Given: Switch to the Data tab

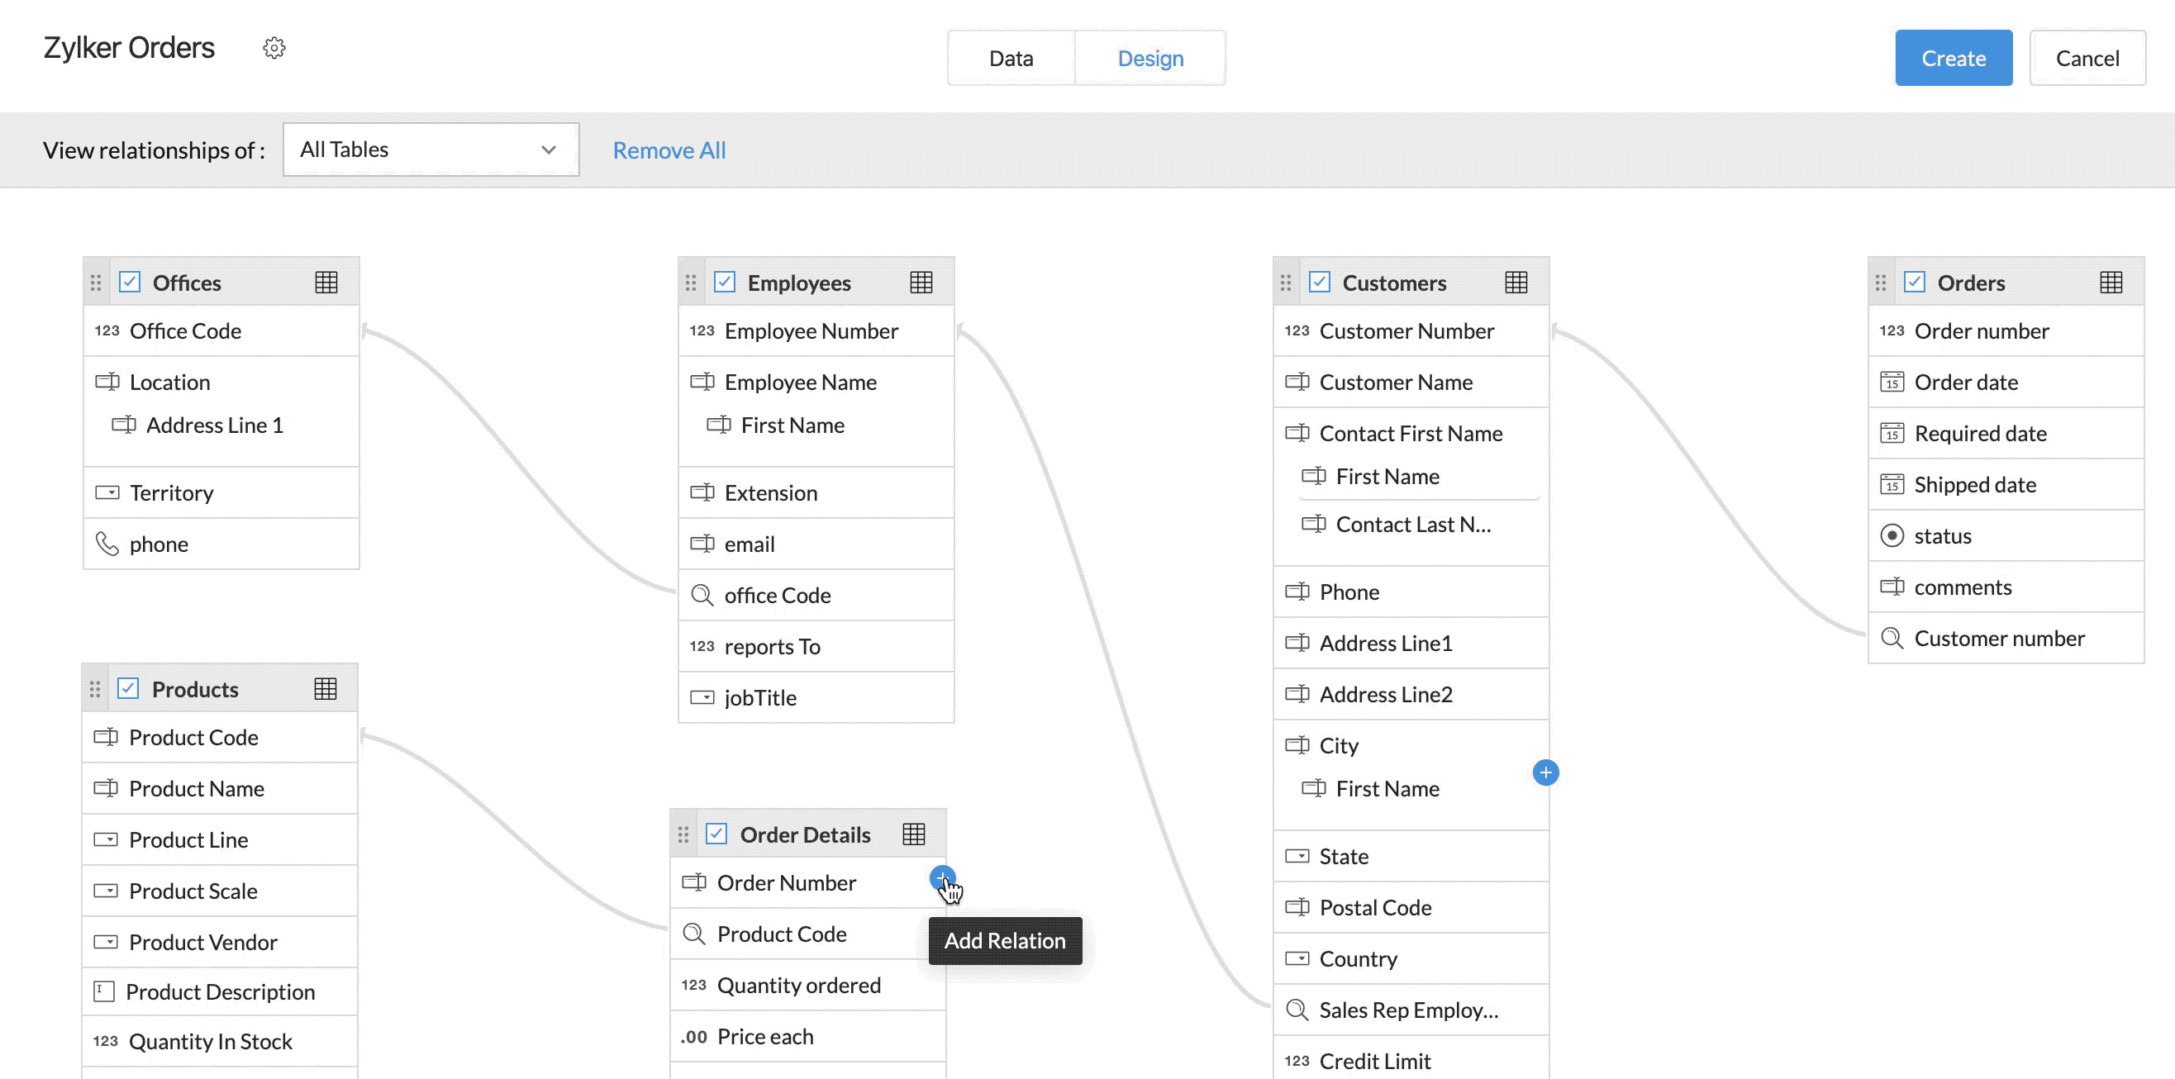Looking at the screenshot, I should click(1011, 59).
